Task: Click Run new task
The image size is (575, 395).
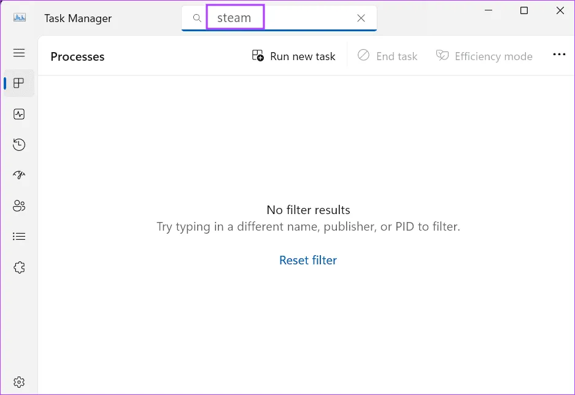Action: tap(293, 56)
